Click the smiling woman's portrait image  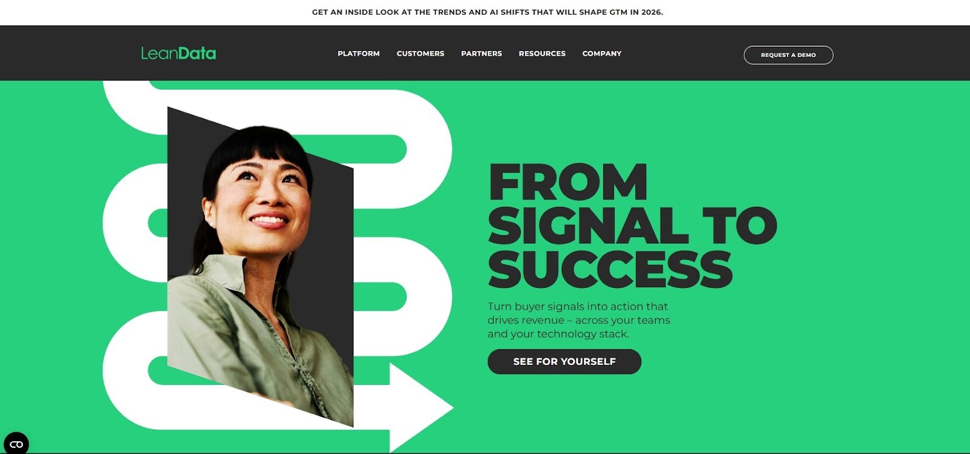tap(260, 267)
